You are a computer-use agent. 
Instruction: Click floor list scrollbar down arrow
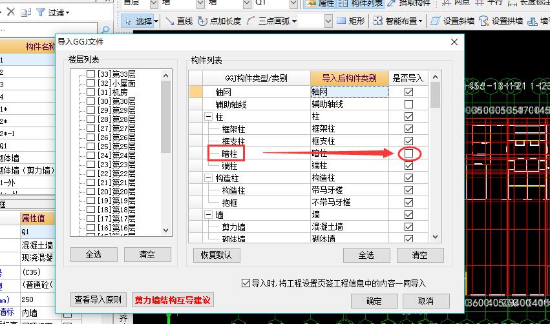tap(166, 230)
